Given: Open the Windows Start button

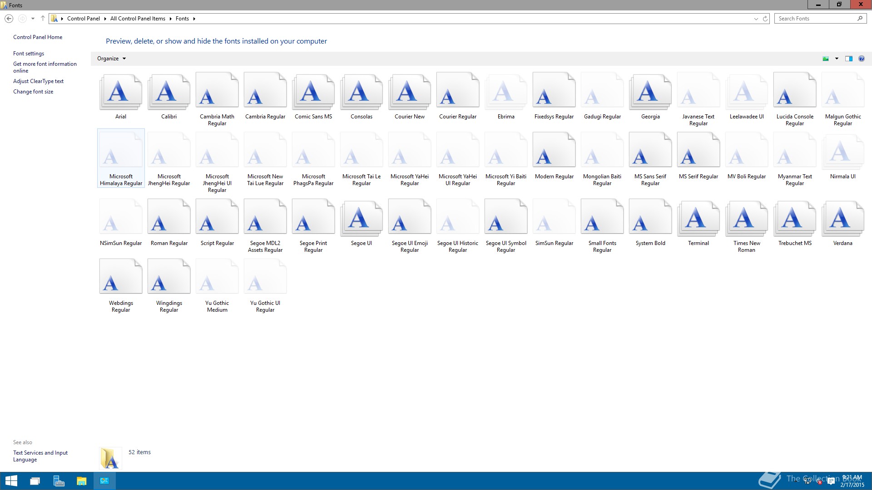Looking at the screenshot, I should (11, 481).
